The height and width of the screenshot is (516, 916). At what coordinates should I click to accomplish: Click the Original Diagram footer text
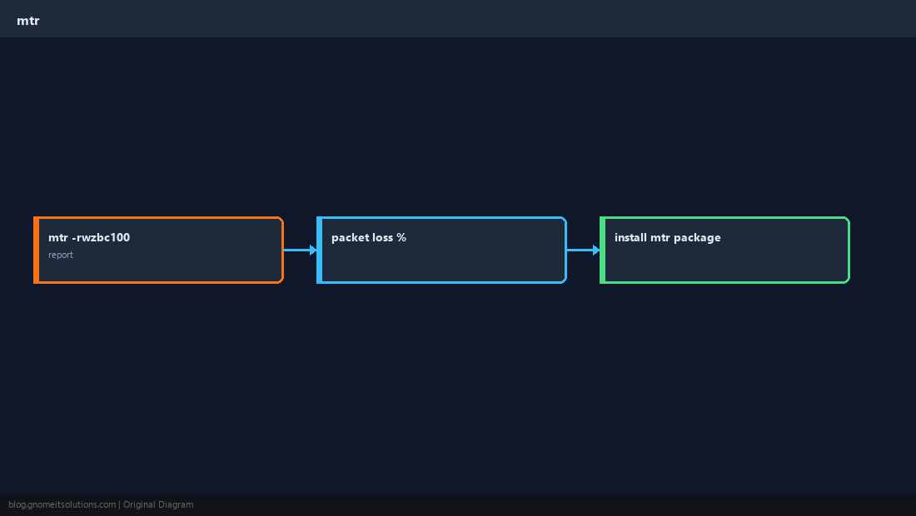click(x=158, y=505)
